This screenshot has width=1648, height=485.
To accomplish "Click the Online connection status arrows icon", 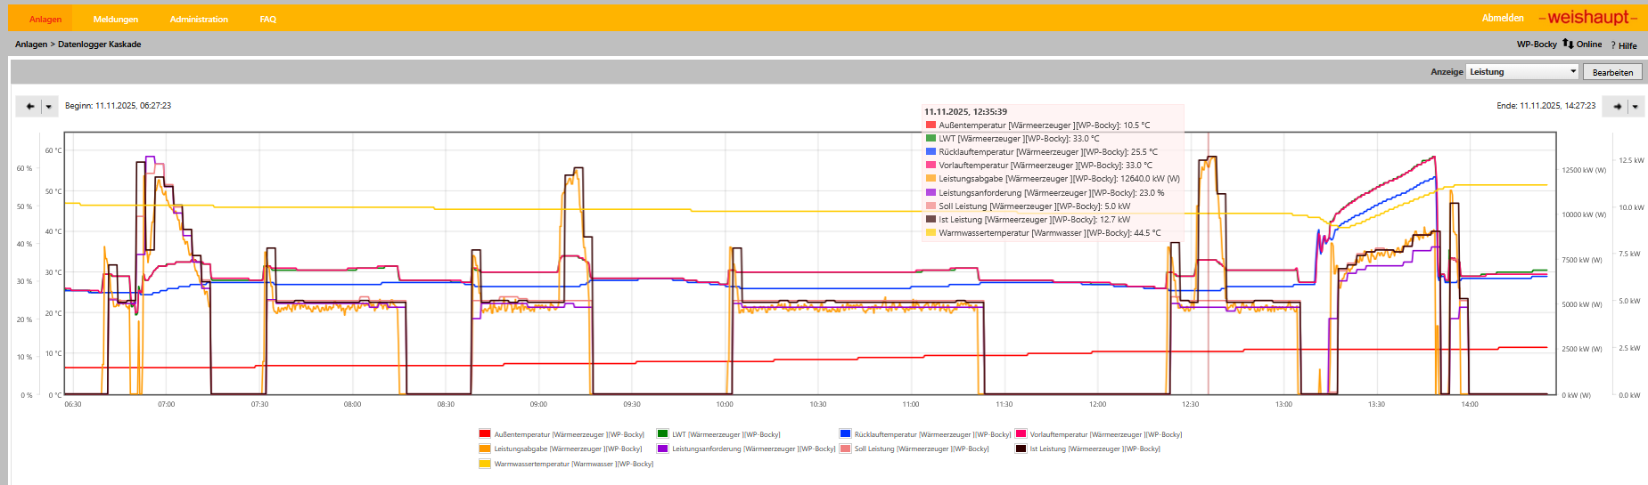I will click(x=1568, y=44).
